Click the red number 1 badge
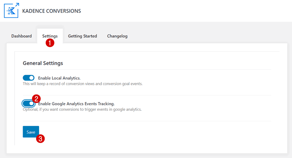 pos(50,43)
